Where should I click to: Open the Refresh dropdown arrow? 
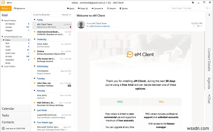pyautogui.click(x=24, y=8)
